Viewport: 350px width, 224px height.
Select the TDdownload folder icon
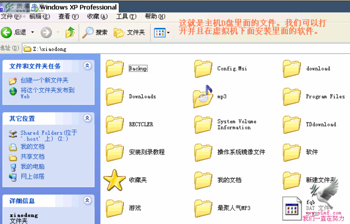point(291,125)
